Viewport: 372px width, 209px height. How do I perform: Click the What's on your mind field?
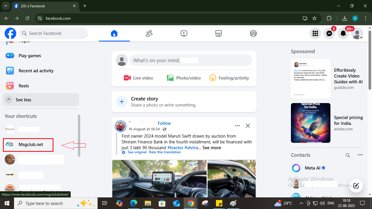tap(191, 60)
